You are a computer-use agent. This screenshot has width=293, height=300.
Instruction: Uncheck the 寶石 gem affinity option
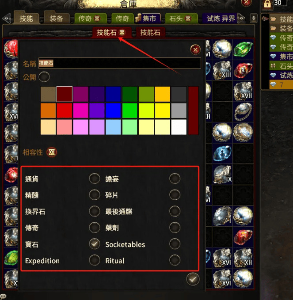coord(95,244)
